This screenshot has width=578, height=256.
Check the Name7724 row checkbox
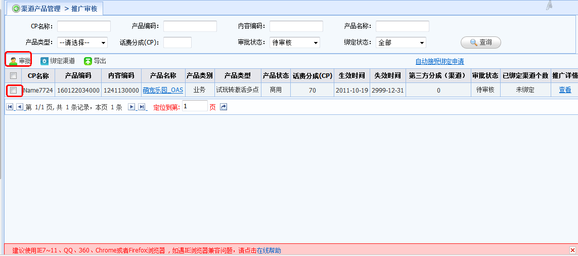(x=14, y=91)
